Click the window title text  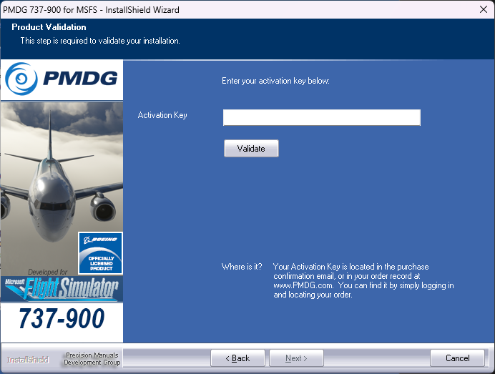tap(91, 10)
